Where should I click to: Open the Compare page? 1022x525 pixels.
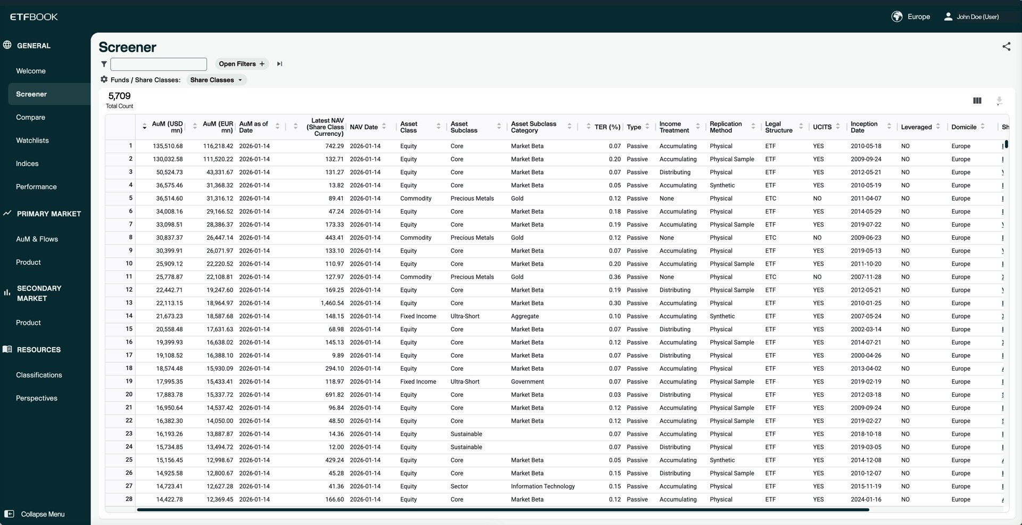tap(30, 117)
